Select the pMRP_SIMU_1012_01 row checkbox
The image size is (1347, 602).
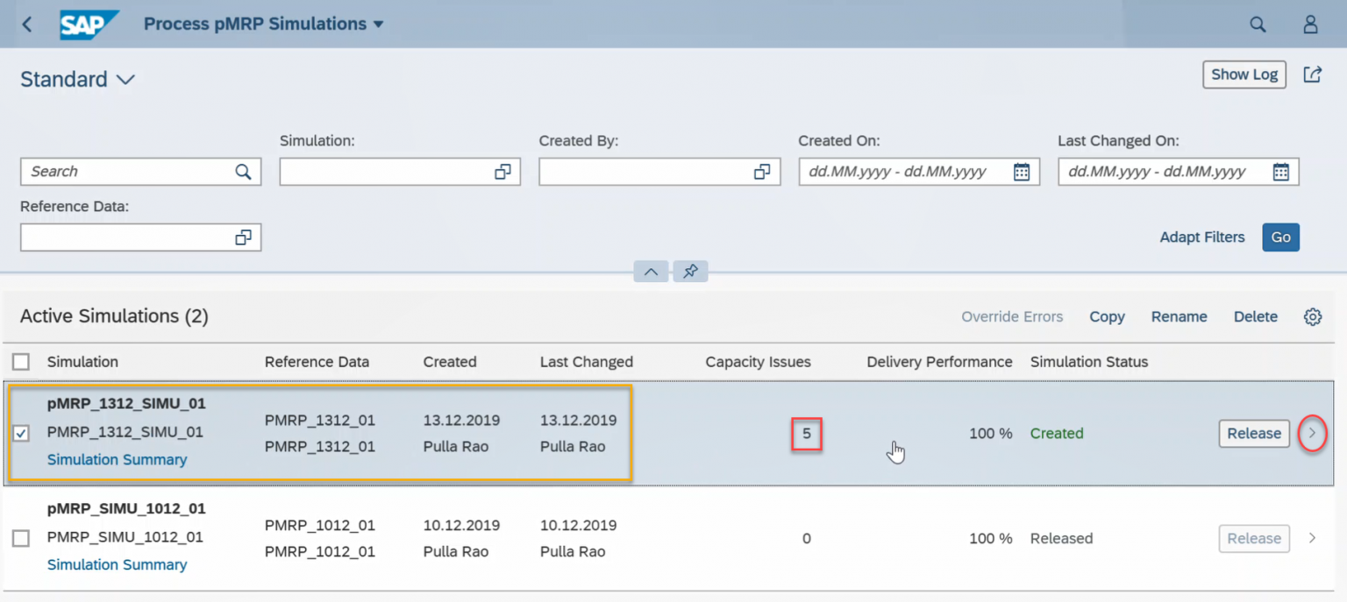[20, 539]
